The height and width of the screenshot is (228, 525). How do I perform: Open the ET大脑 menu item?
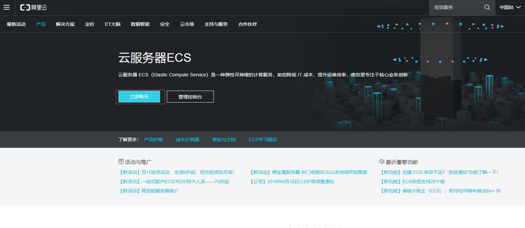click(x=113, y=25)
